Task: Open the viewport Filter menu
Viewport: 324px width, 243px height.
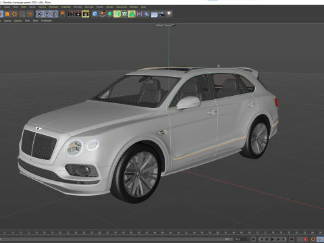Action: pyautogui.click(x=27, y=20)
